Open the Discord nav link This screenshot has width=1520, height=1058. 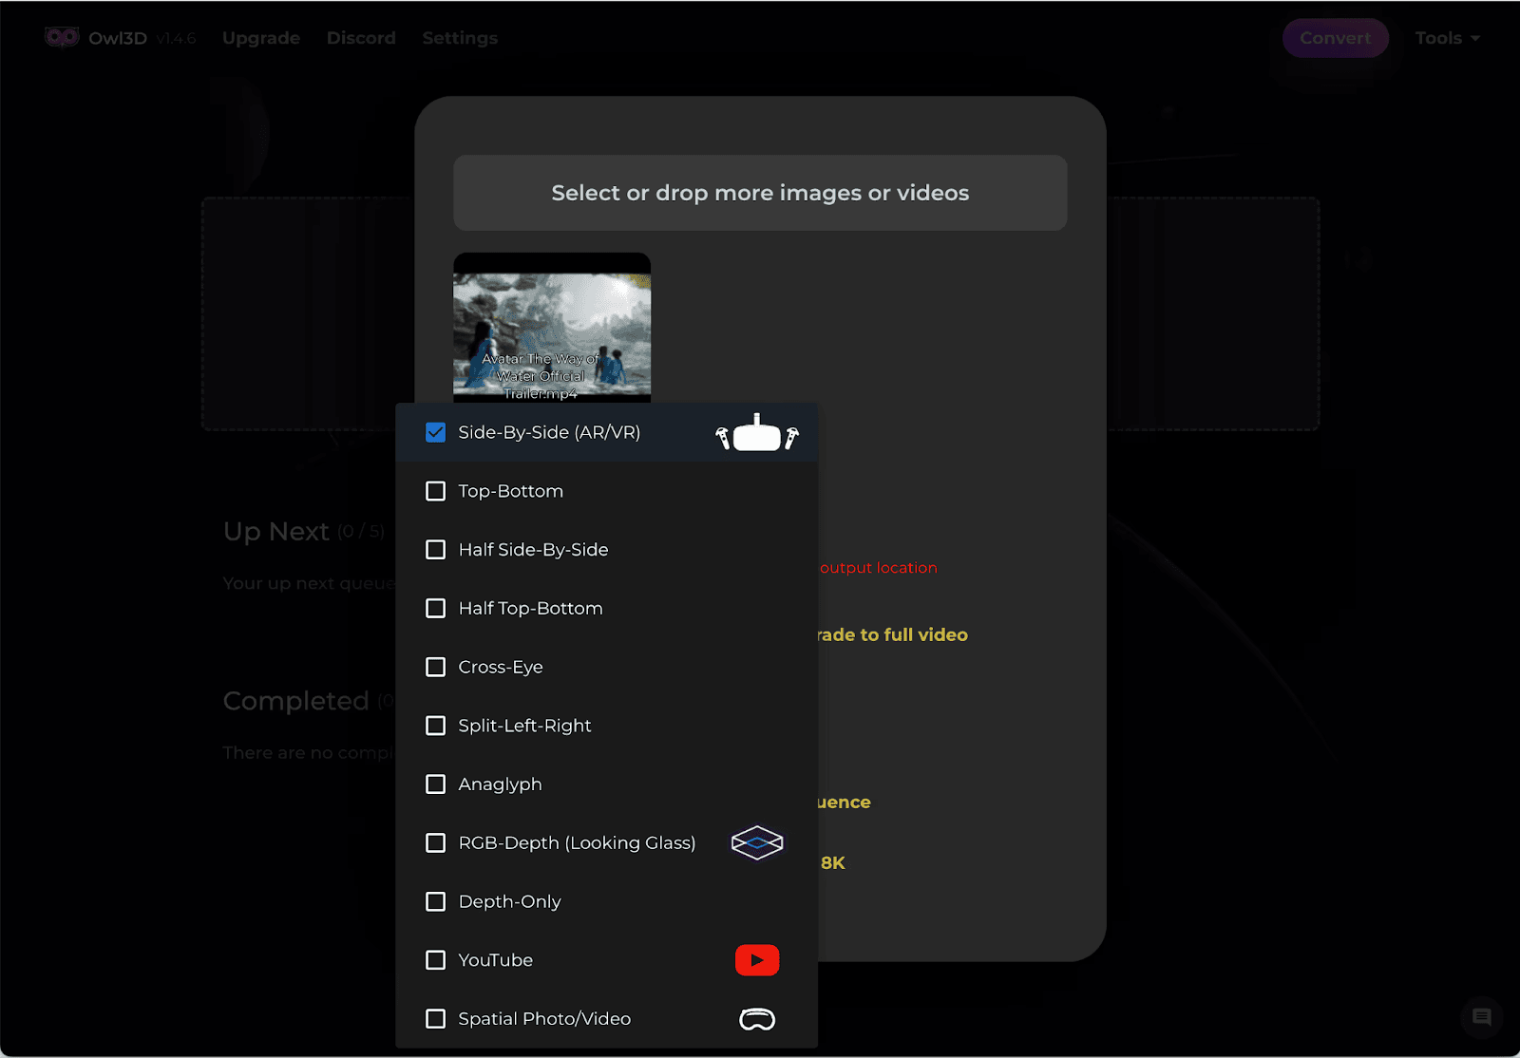click(x=361, y=38)
